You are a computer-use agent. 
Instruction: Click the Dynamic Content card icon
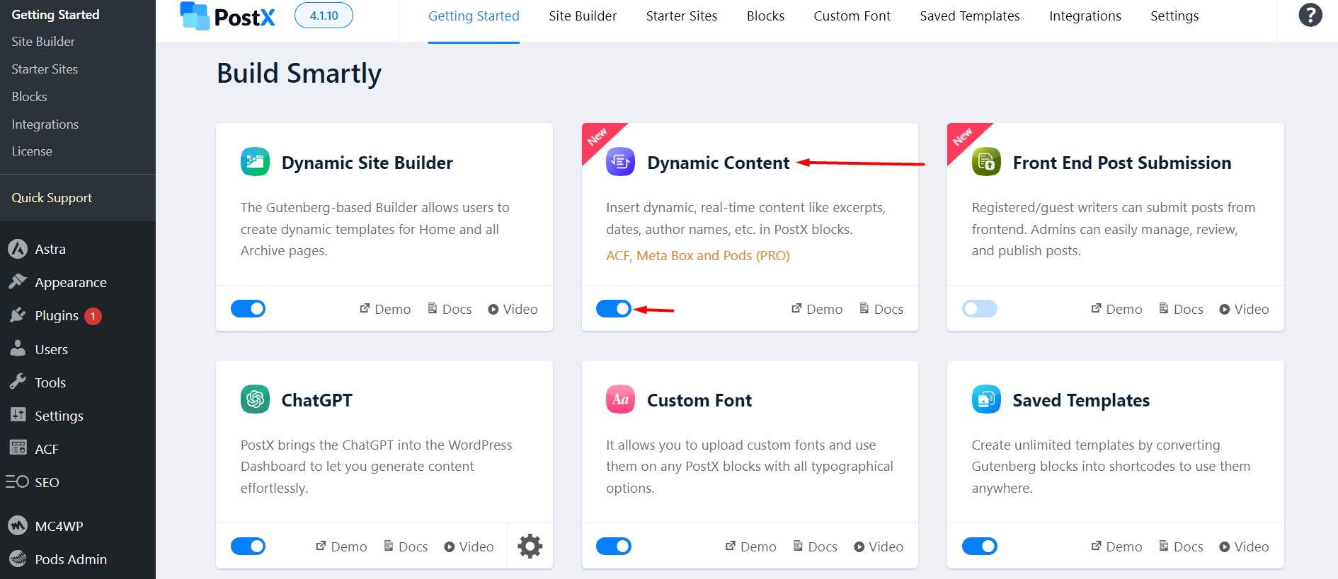pyautogui.click(x=621, y=162)
